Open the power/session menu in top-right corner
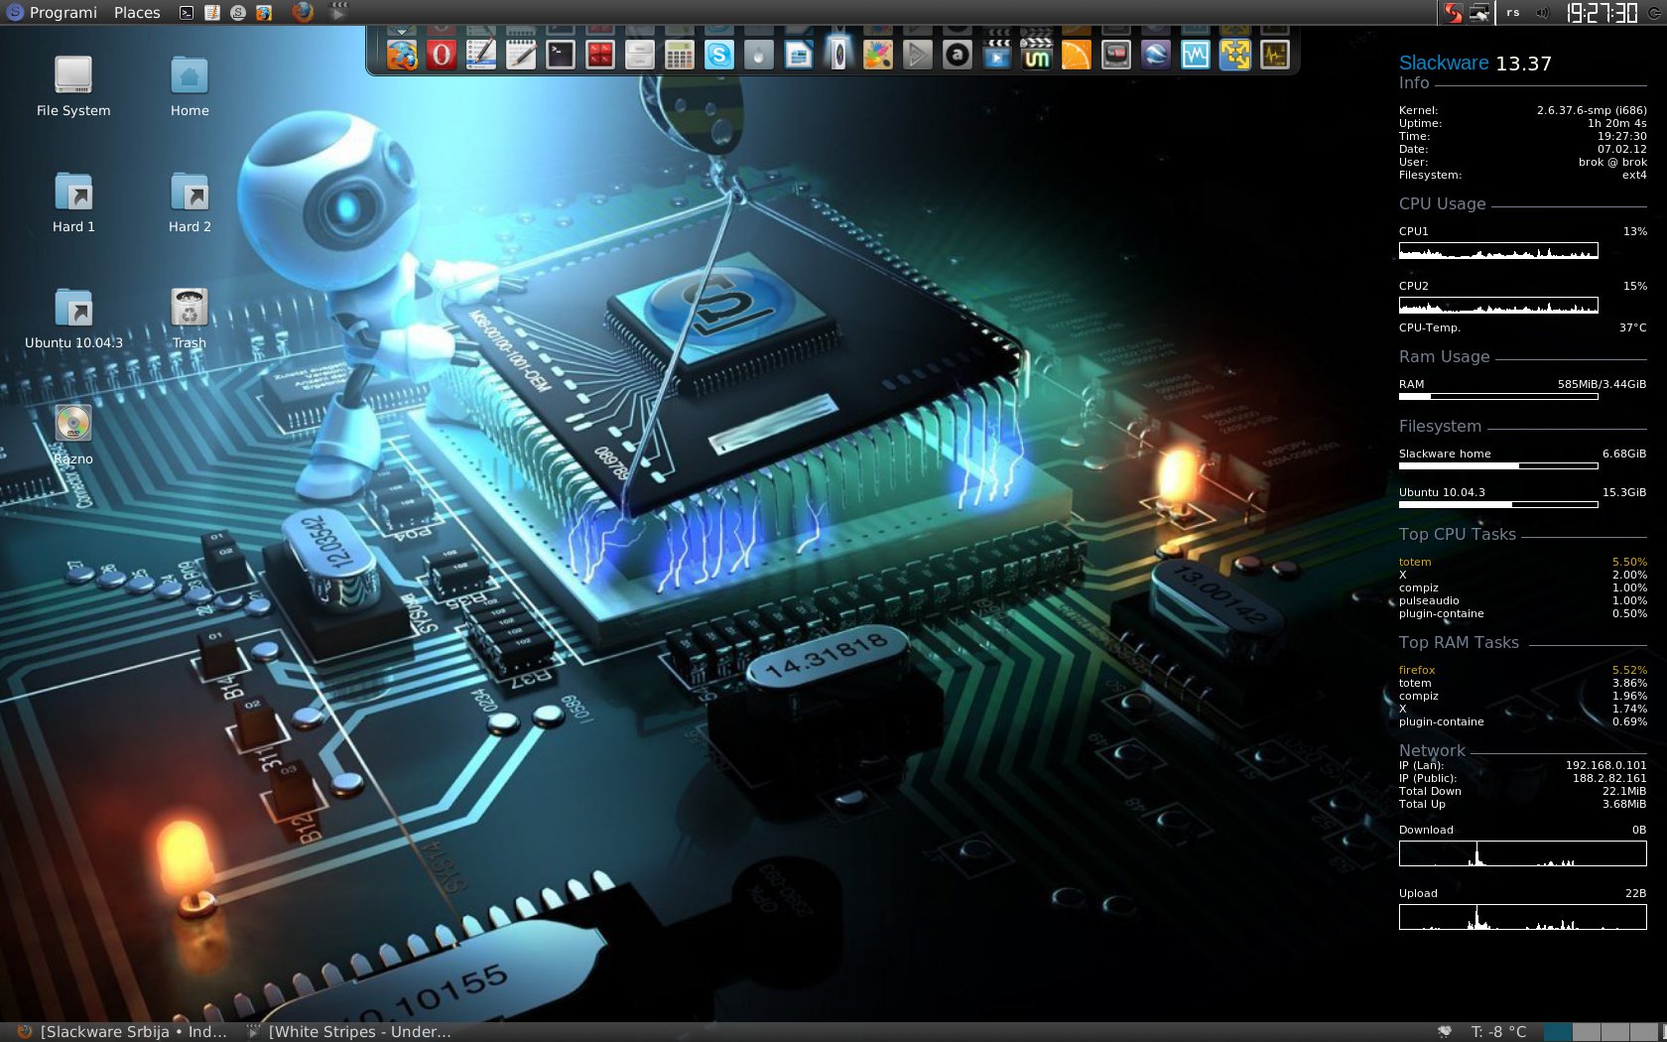The height and width of the screenshot is (1042, 1667). pyautogui.click(x=1654, y=13)
